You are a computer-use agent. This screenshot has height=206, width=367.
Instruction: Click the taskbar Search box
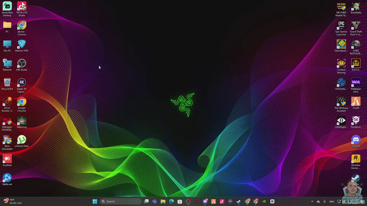121,201
